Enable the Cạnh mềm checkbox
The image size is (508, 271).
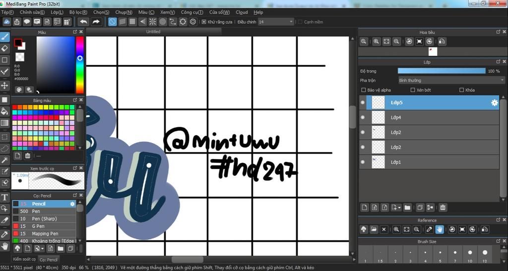pos(300,22)
